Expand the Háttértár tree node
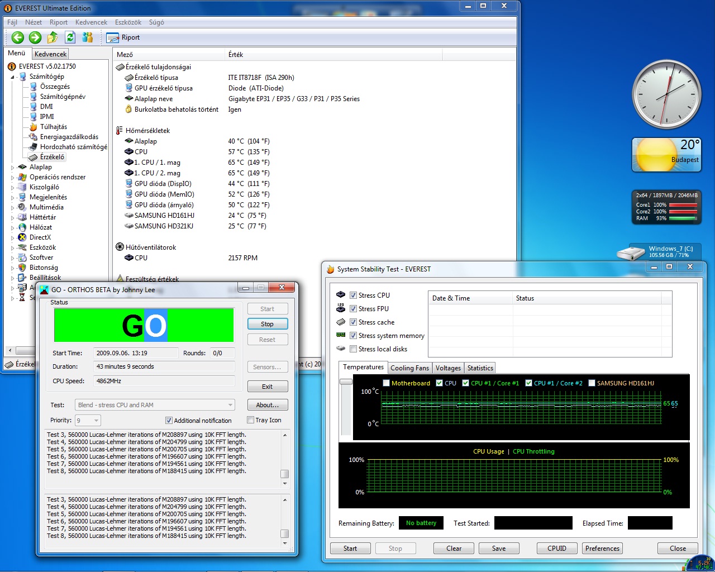 click(x=13, y=217)
